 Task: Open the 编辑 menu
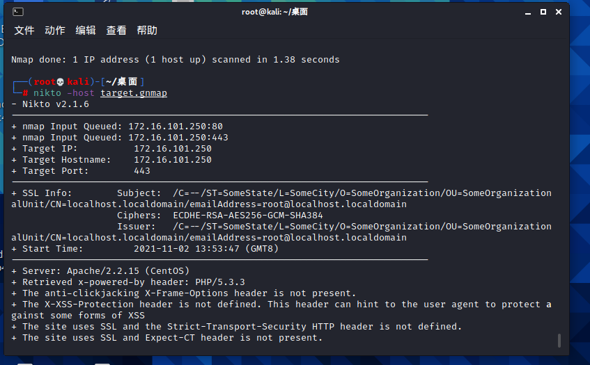click(x=86, y=31)
